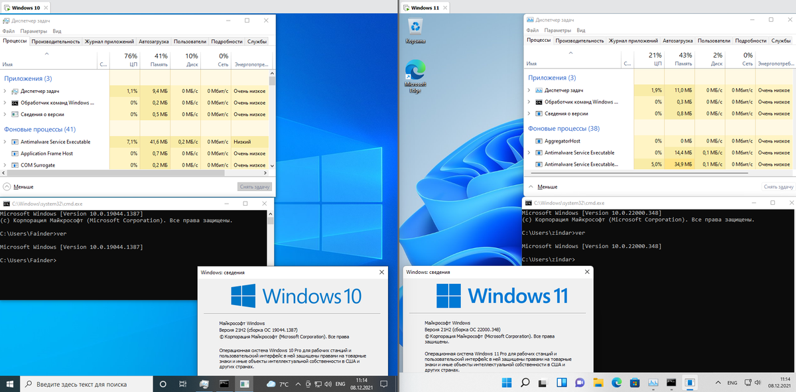Expand the Antimalware Service Executable row on Windows 10

click(5, 142)
